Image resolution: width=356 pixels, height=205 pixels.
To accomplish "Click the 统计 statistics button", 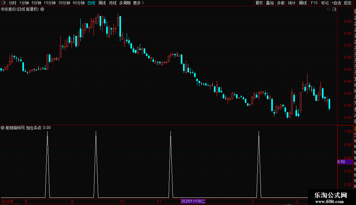I will (292, 3).
